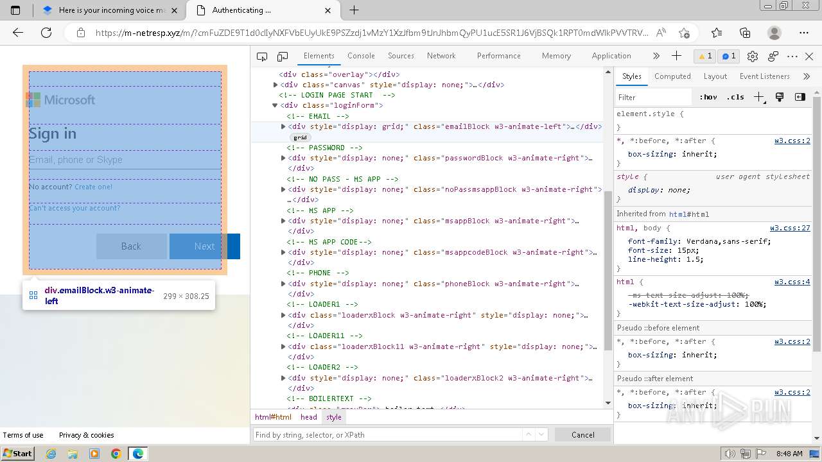
Task: Open the Collections icon
Action: pyautogui.click(x=745, y=33)
